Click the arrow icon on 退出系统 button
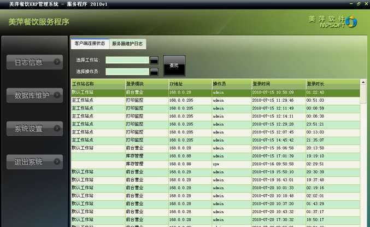This screenshot has width=370, height=227. pyautogui.click(x=57, y=161)
